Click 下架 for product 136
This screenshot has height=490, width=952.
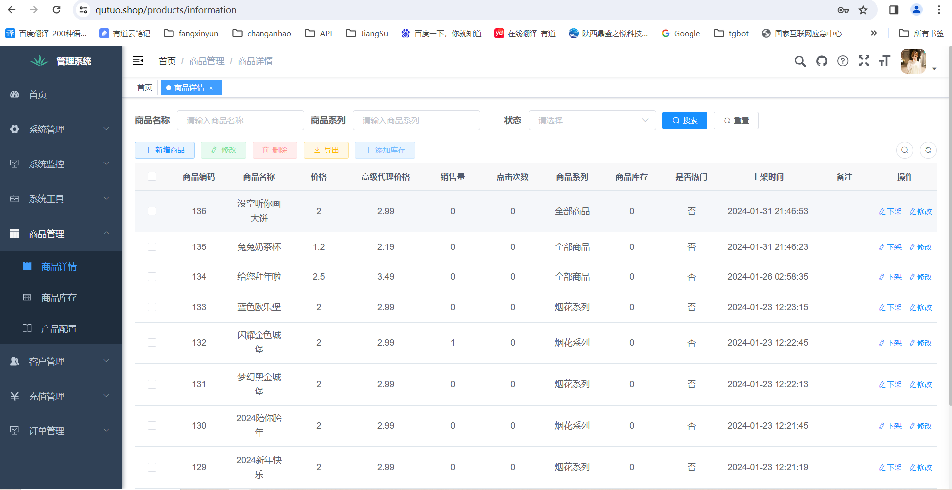[x=890, y=211]
